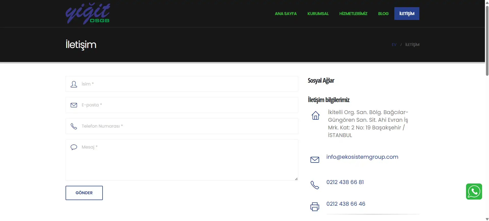This screenshot has height=221, width=489.
Task: Call the 0212 438 66 81 number link
Action: coord(345,182)
